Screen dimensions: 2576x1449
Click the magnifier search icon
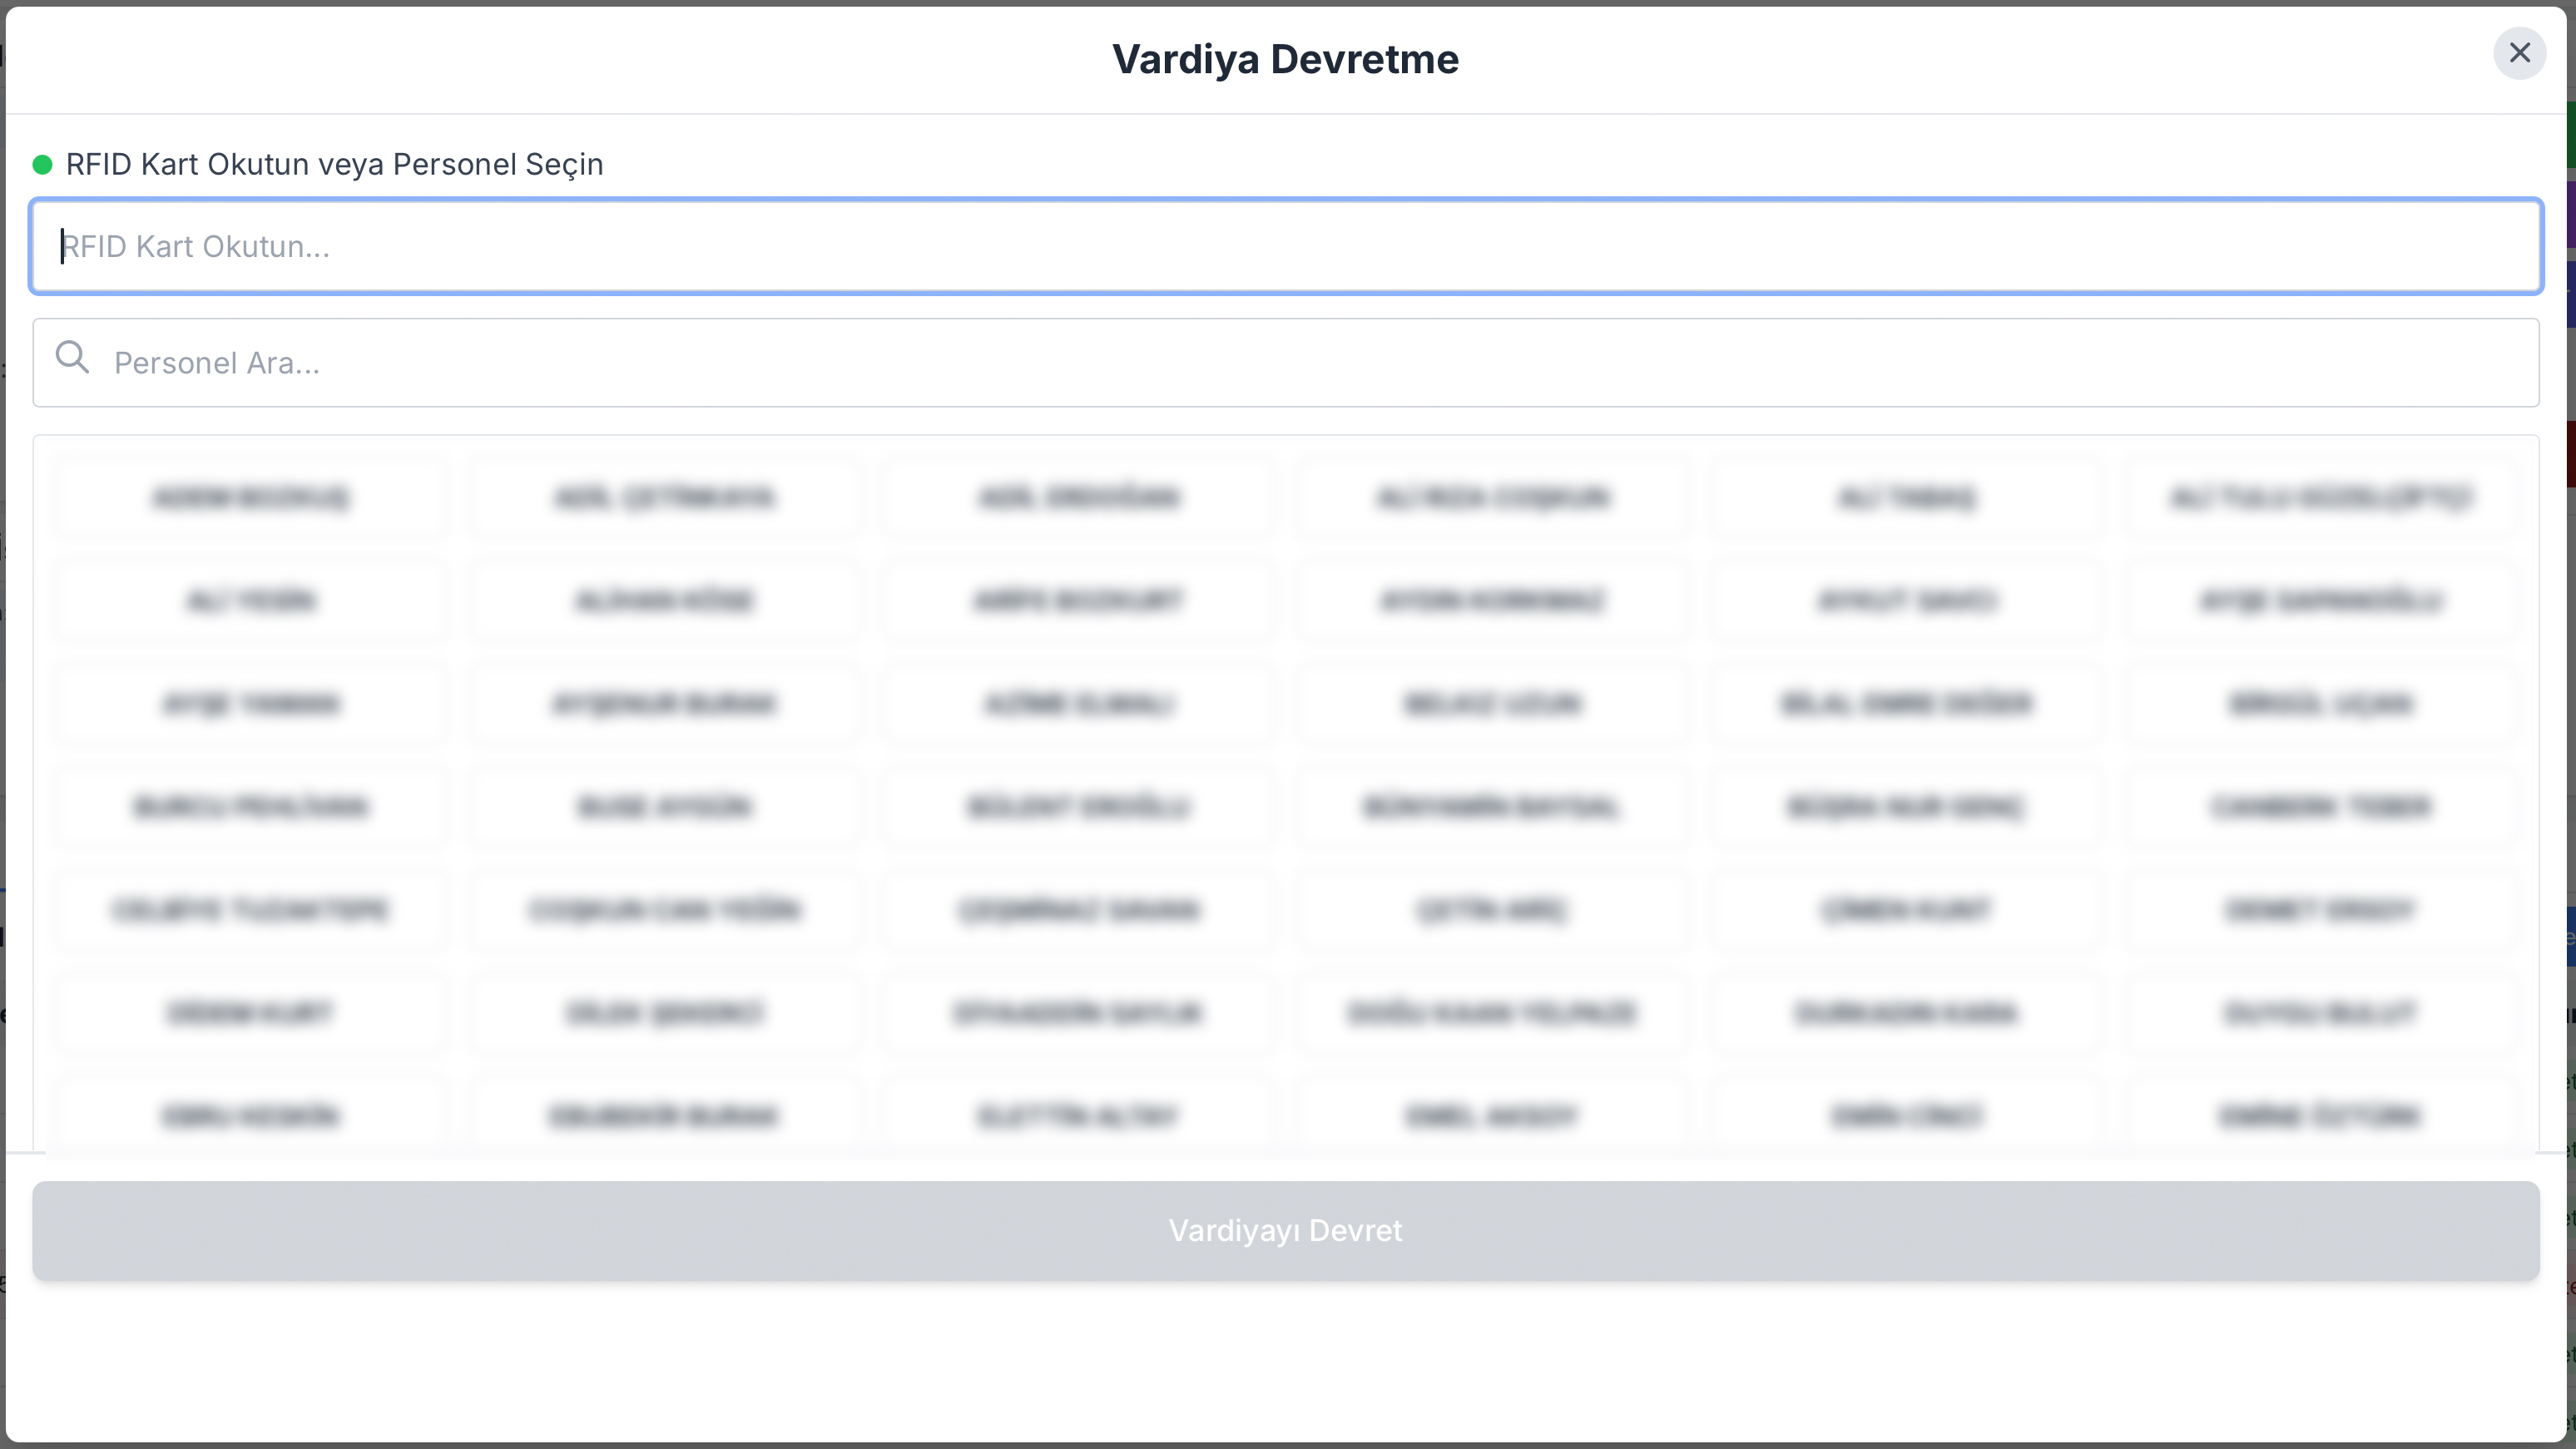[x=72, y=358]
